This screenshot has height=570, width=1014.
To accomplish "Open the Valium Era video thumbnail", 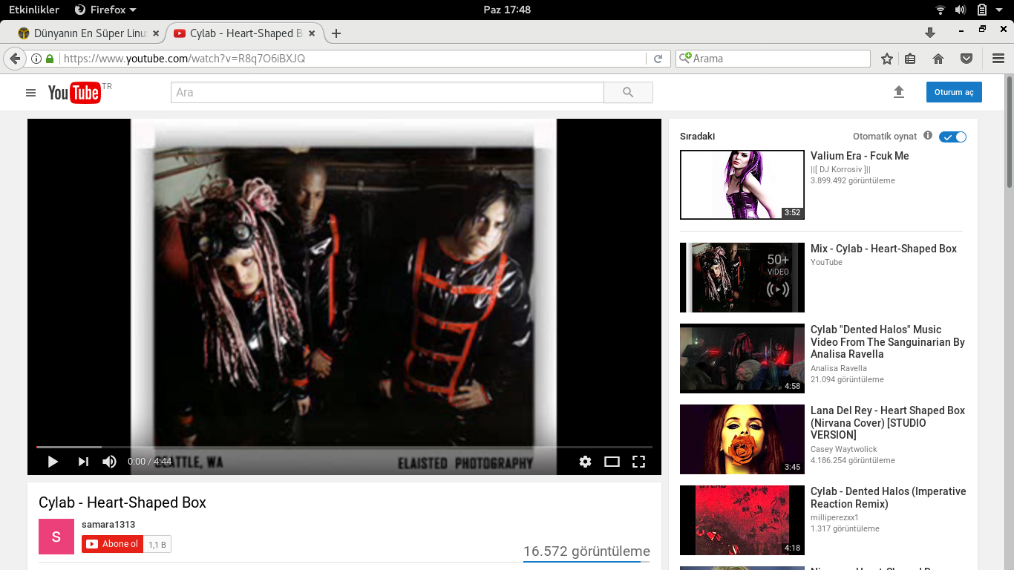I will (742, 185).
